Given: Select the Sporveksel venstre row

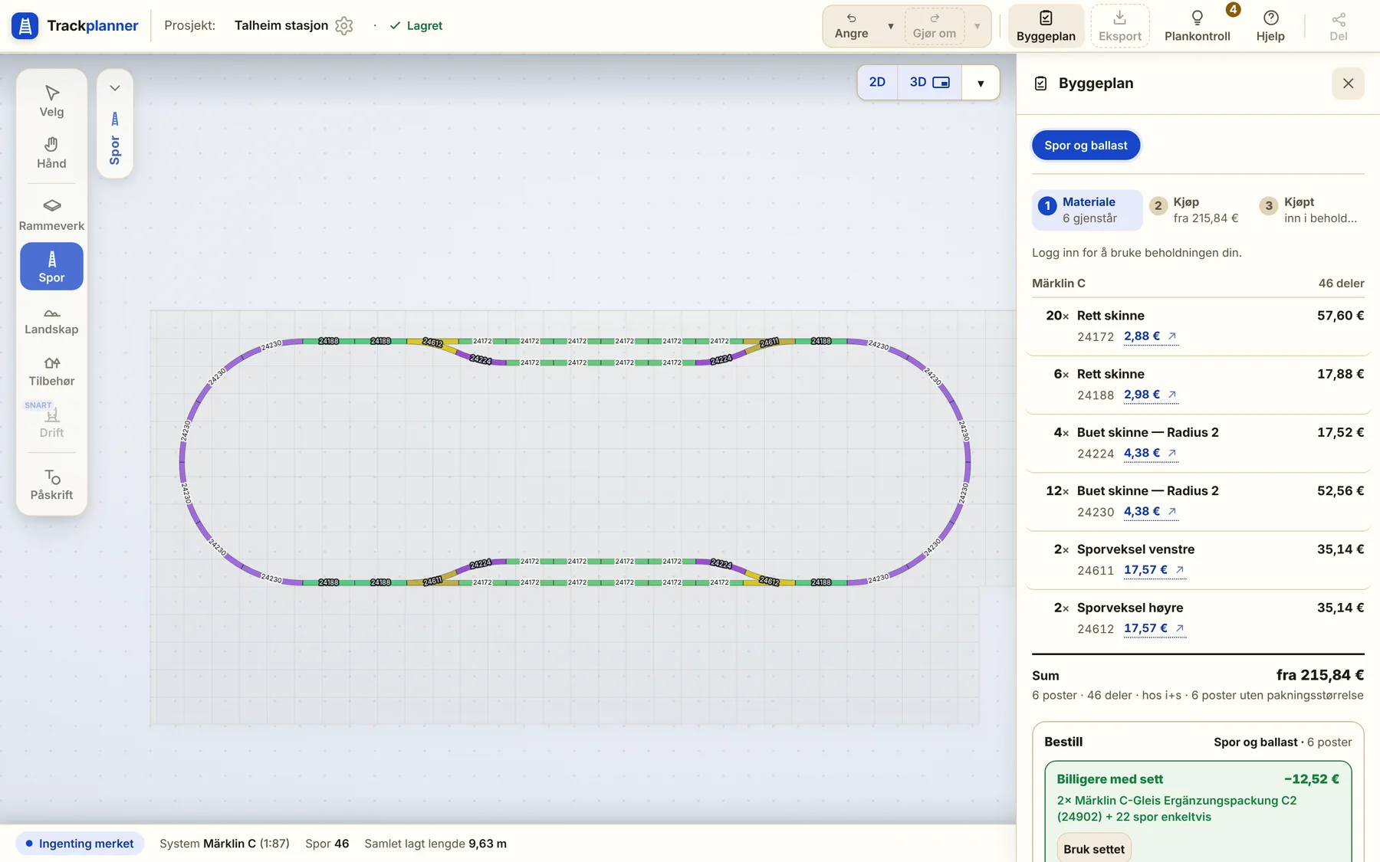Looking at the screenshot, I should pyautogui.click(x=1198, y=559).
